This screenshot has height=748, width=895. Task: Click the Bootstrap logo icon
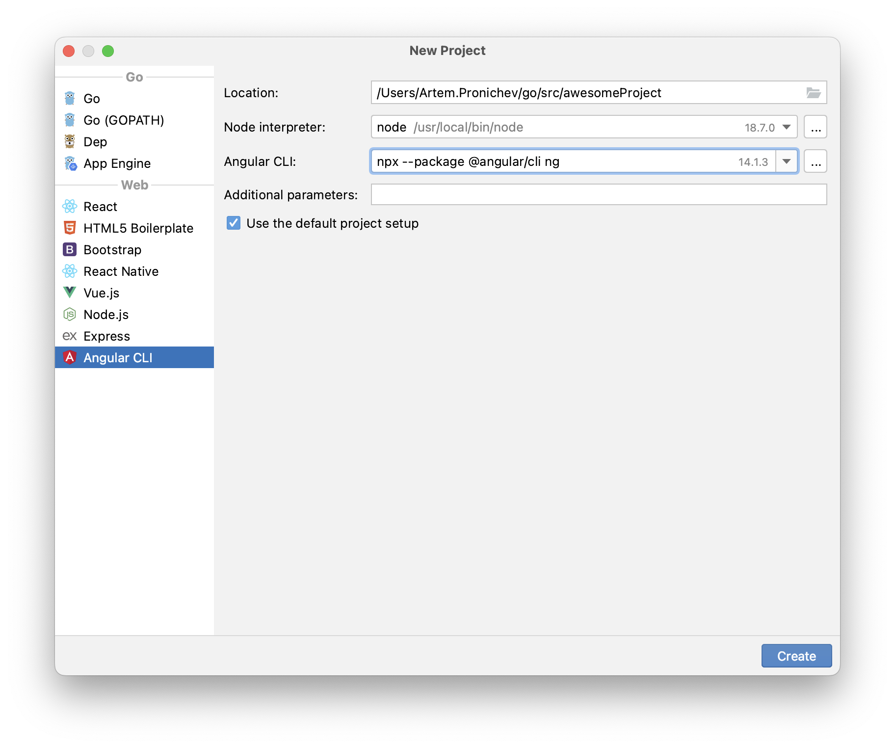(x=70, y=249)
